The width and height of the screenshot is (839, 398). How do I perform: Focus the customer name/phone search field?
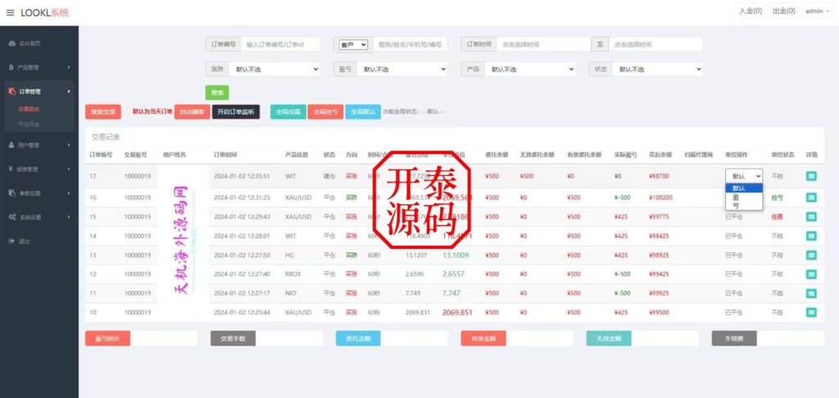pyautogui.click(x=410, y=44)
